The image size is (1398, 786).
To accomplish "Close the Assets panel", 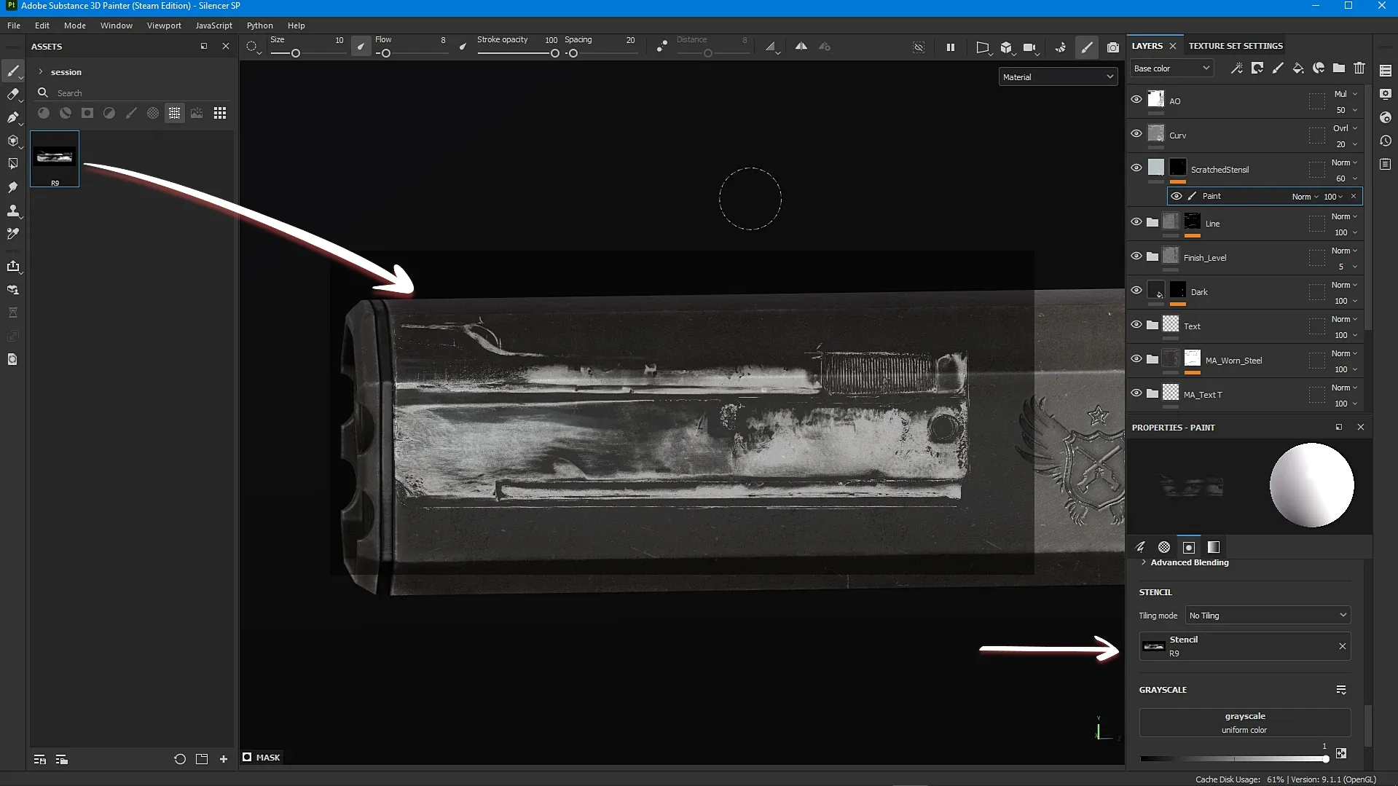I will tap(226, 46).
